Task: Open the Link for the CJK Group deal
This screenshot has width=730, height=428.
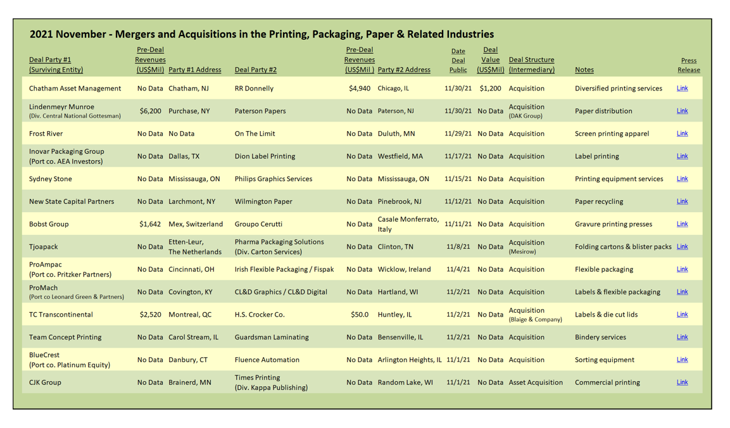Action: 682,382
